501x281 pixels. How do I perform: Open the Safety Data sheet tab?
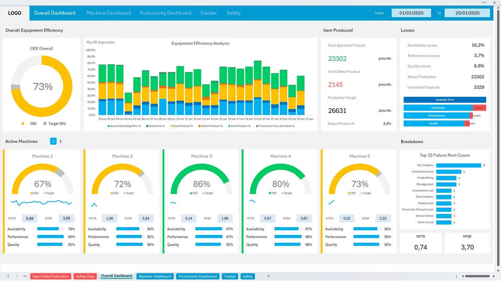click(85, 276)
